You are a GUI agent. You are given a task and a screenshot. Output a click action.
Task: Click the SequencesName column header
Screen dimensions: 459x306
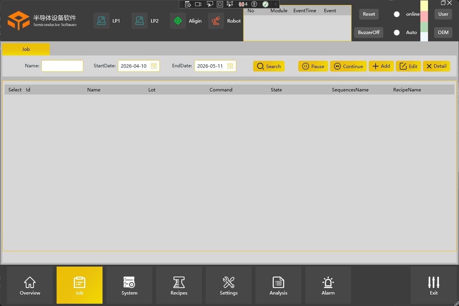[350, 90]
